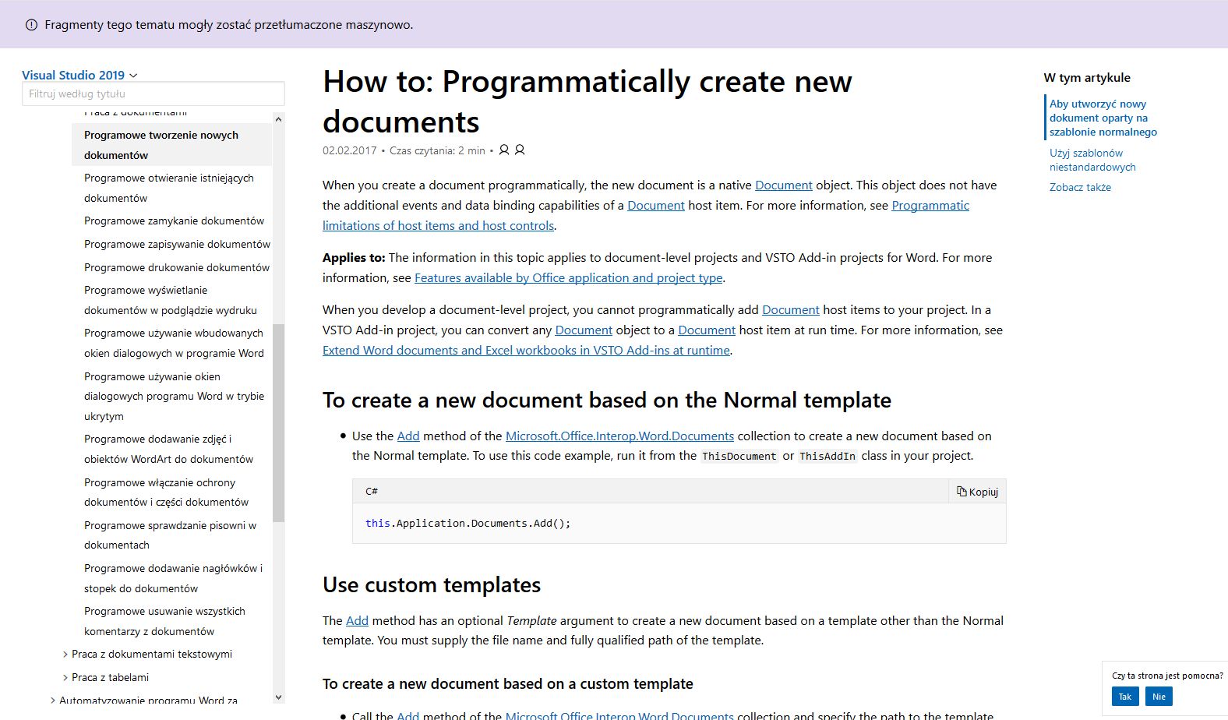Open Programowe zamykanie dokumentów
This screenshot has width=1228, height=720.
[x=174, y=221]
